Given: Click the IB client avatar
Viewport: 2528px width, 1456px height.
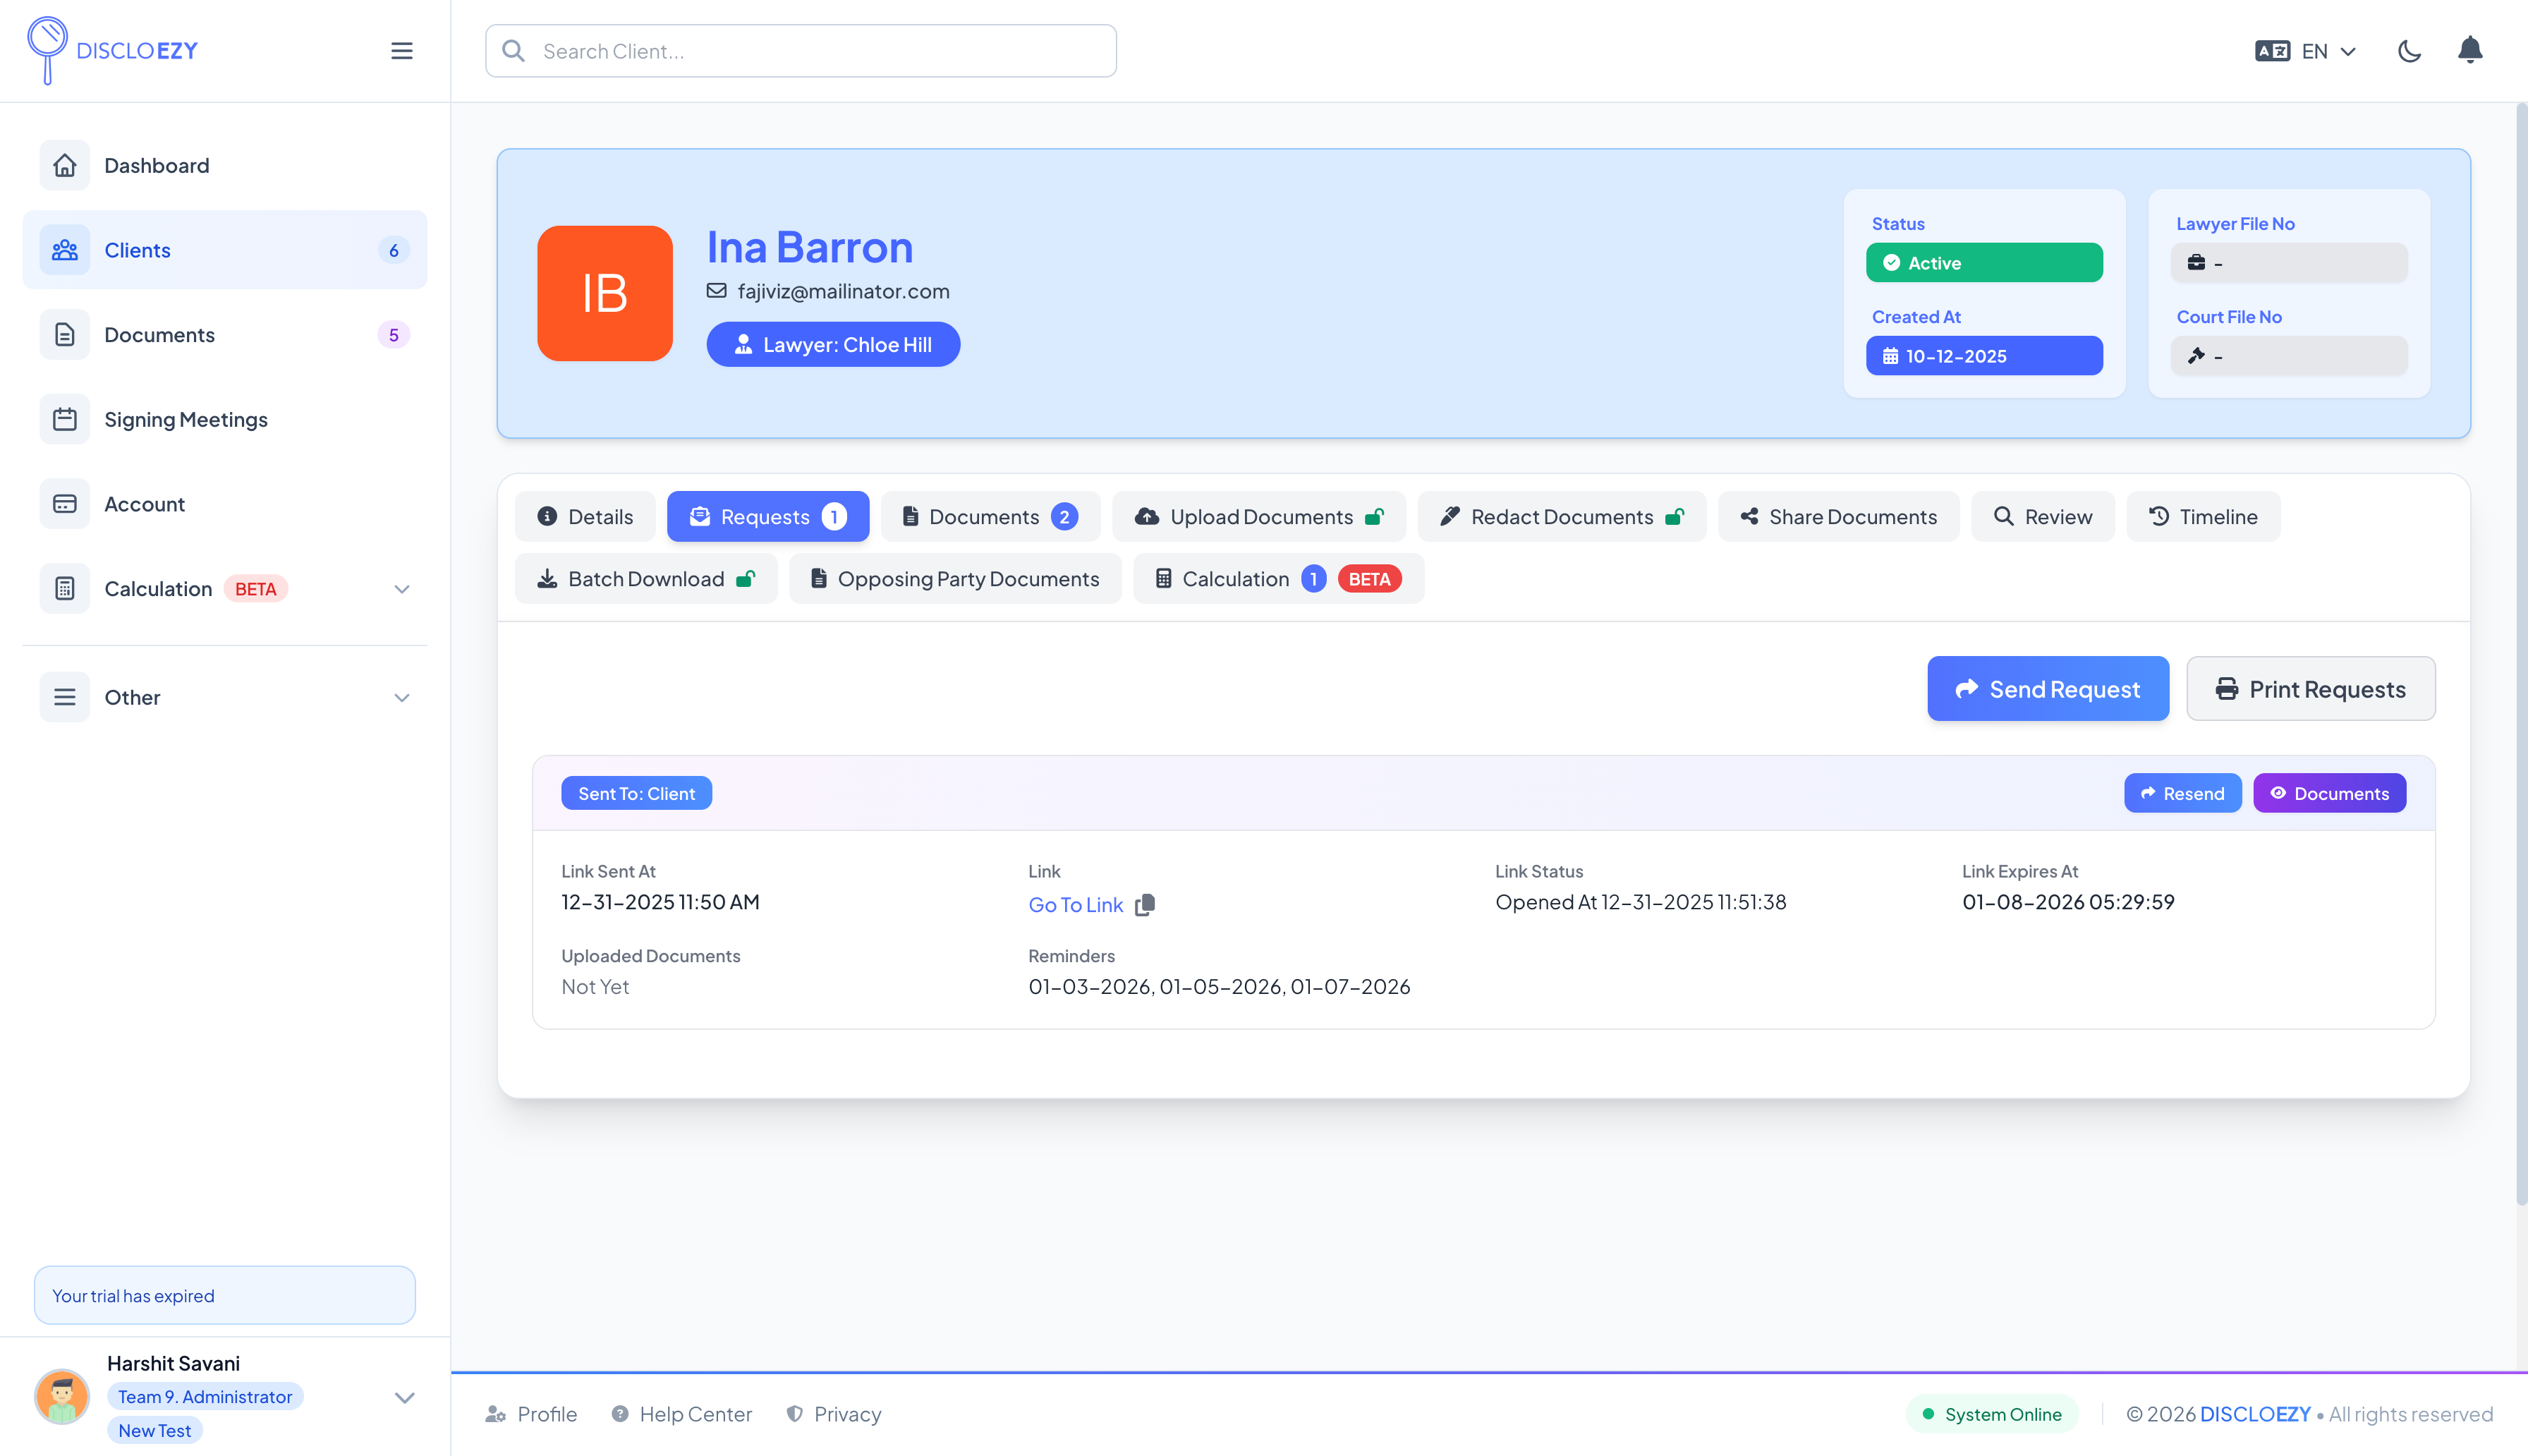Looking at the screenshot, I should pos(604,293).
